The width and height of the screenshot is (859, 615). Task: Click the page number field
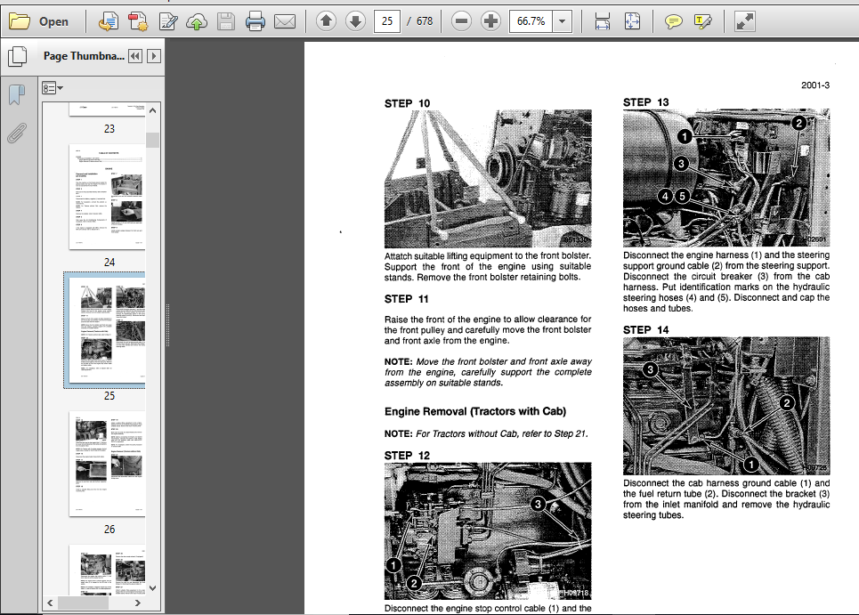coord(387,22)
